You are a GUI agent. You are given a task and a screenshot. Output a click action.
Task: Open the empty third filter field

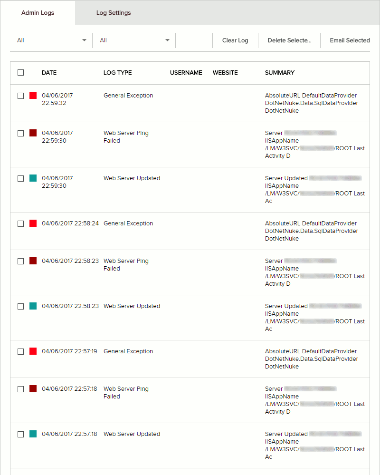pyautogui.click(x=194, y=40)
